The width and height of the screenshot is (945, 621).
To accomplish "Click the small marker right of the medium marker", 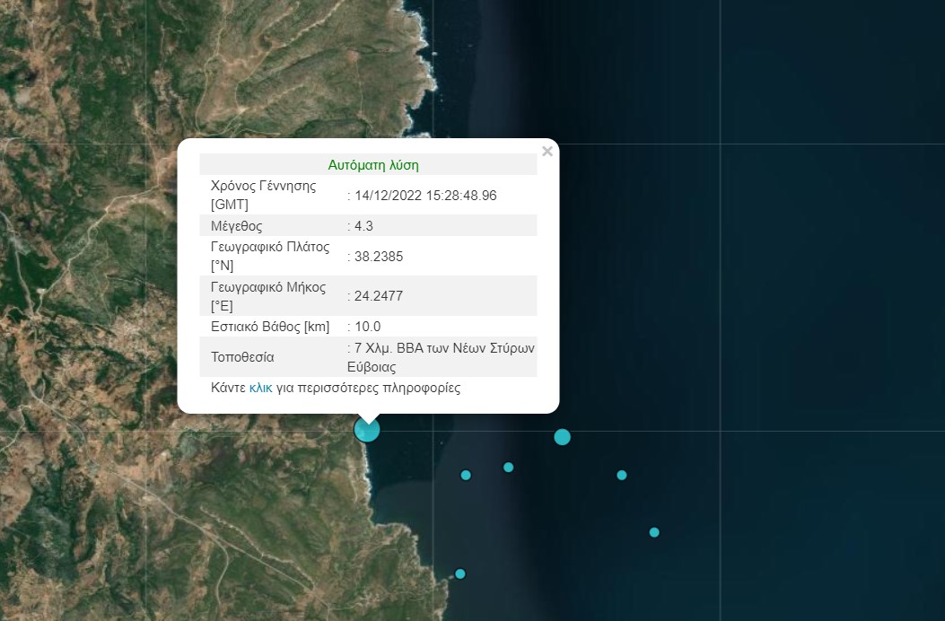I will [622, 475].
